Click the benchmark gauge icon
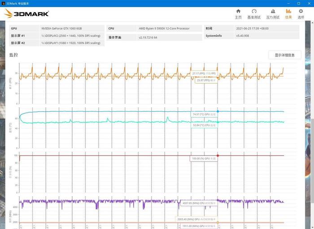This screenshot has width=314, height=229. [254, 11]
